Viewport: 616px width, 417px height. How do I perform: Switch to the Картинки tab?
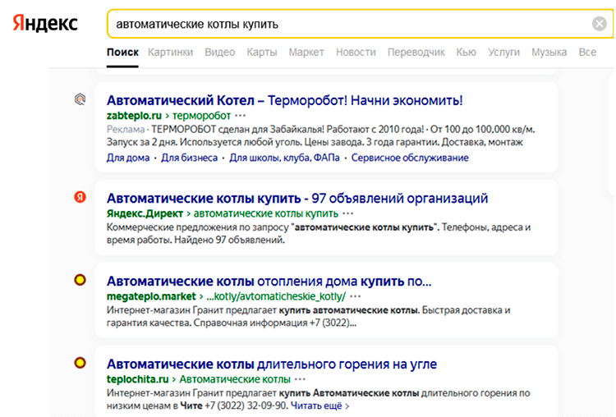pos(171,53)
